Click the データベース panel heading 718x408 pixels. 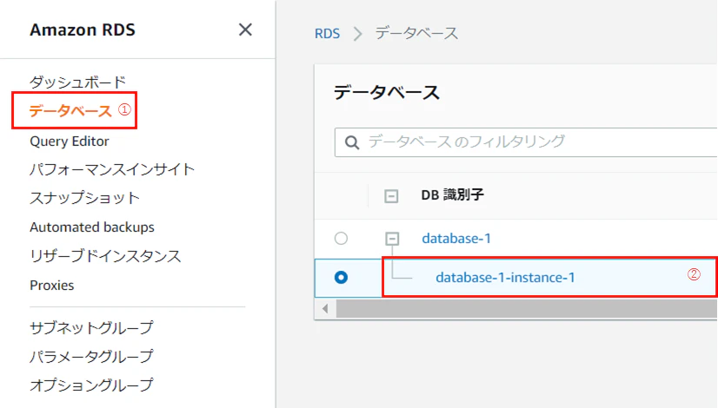click(387, 92)
